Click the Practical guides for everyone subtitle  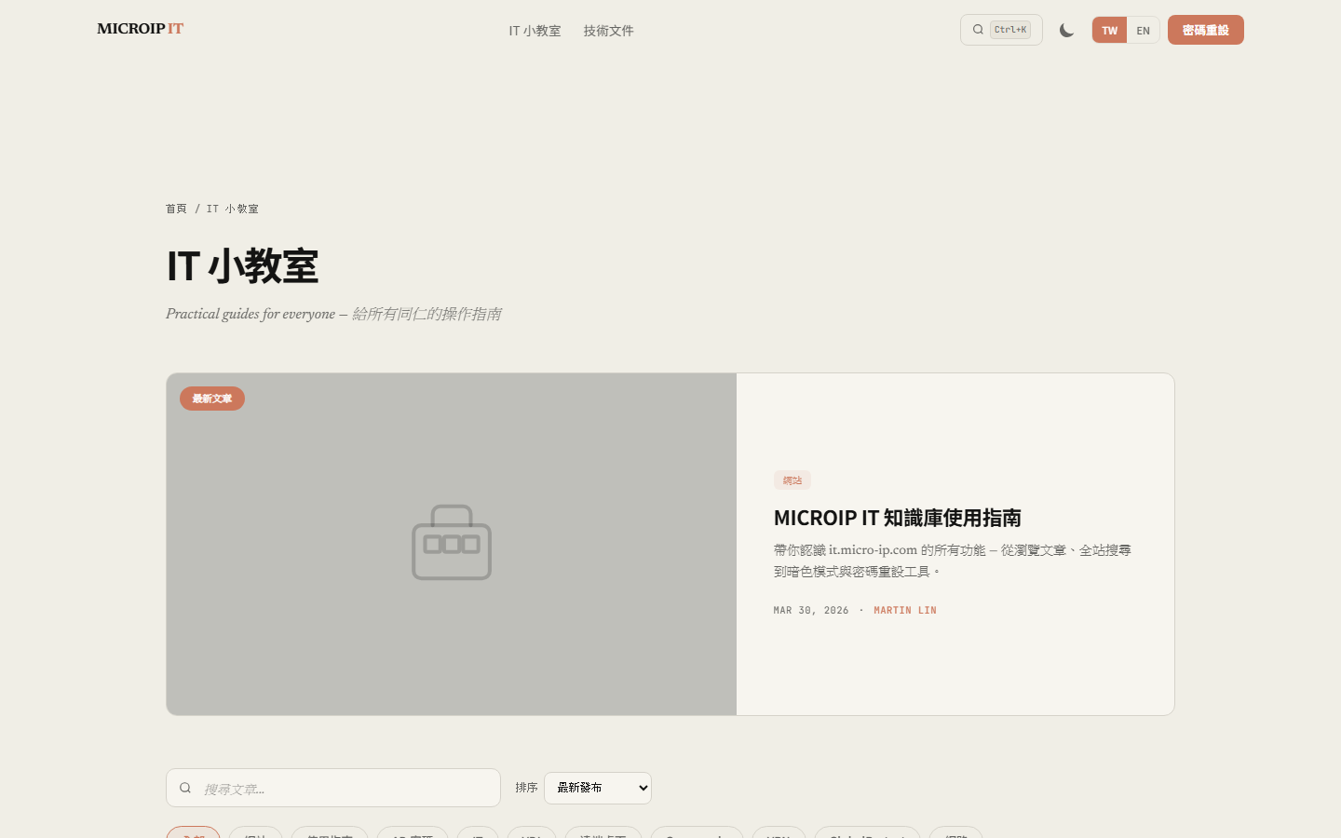click(333, 314)
